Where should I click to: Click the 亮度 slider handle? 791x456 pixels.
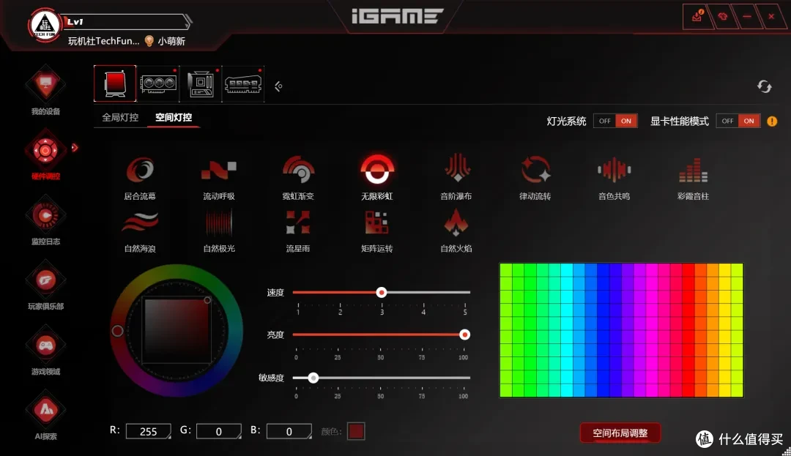coord(464,334)
